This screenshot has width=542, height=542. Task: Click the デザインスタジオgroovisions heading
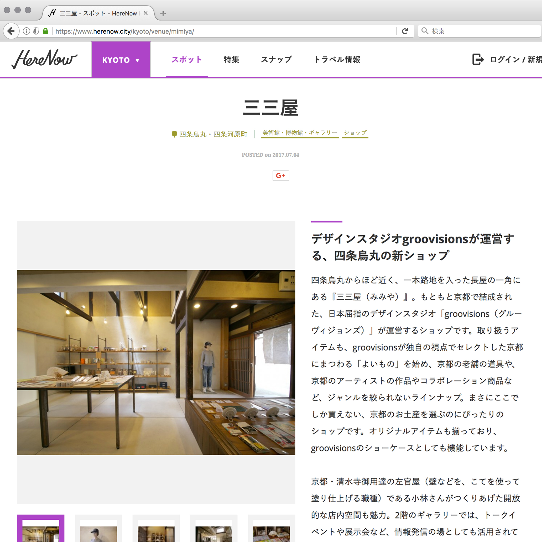(x=412, y=247)
